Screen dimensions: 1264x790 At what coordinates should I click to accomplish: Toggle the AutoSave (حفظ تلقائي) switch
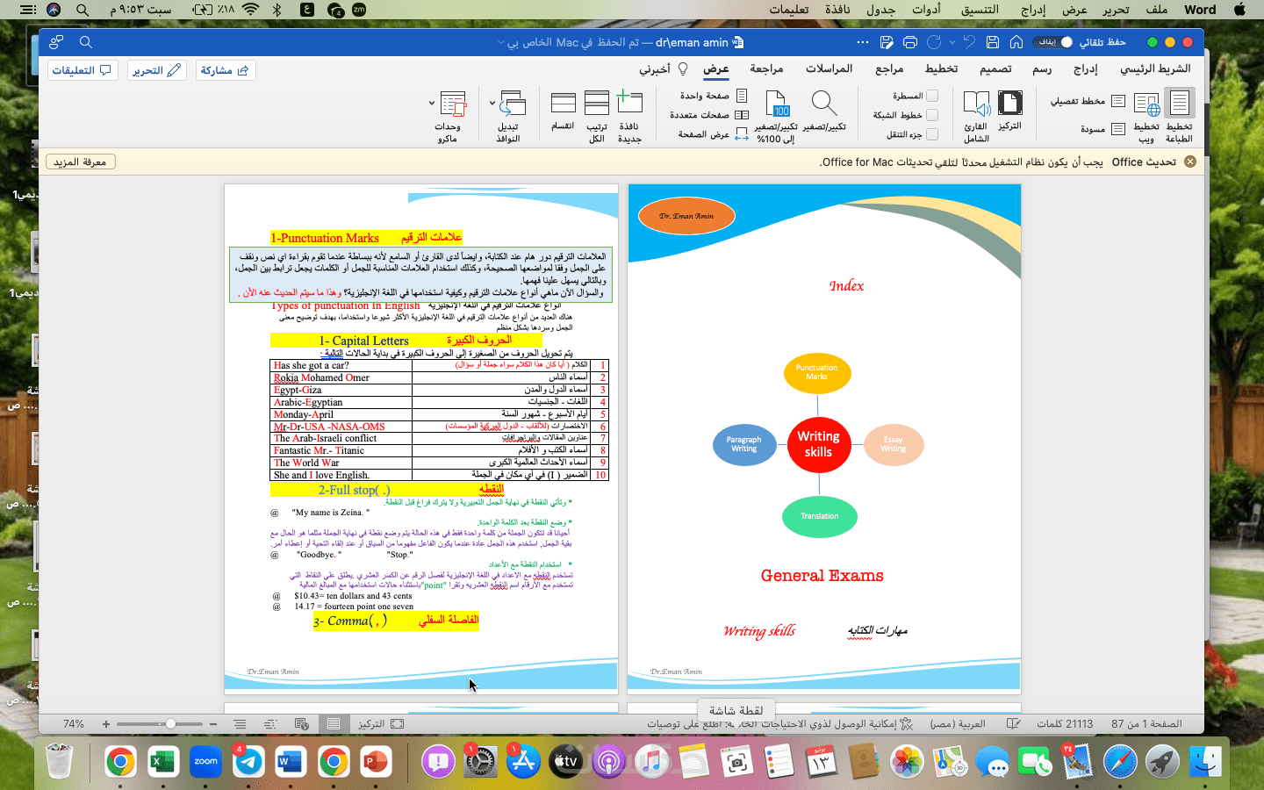(1053, 42)
